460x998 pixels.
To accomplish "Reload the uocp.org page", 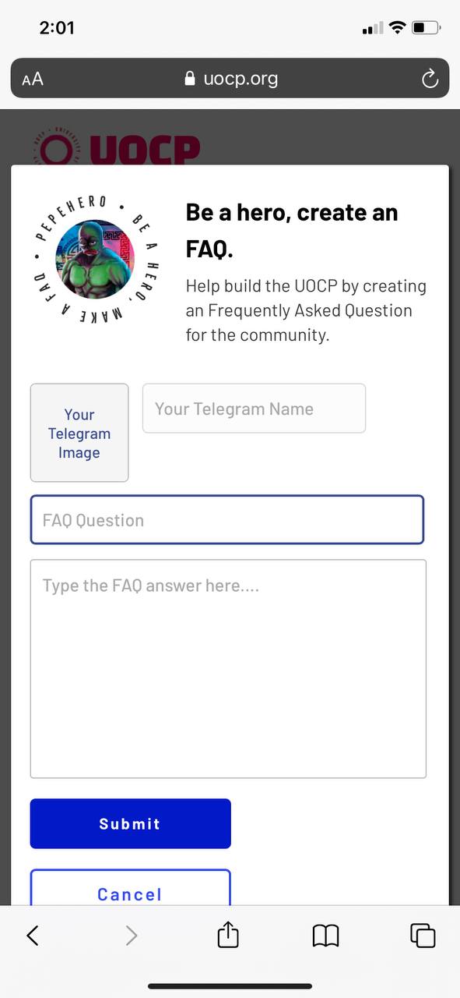I will tap(430, 79).
